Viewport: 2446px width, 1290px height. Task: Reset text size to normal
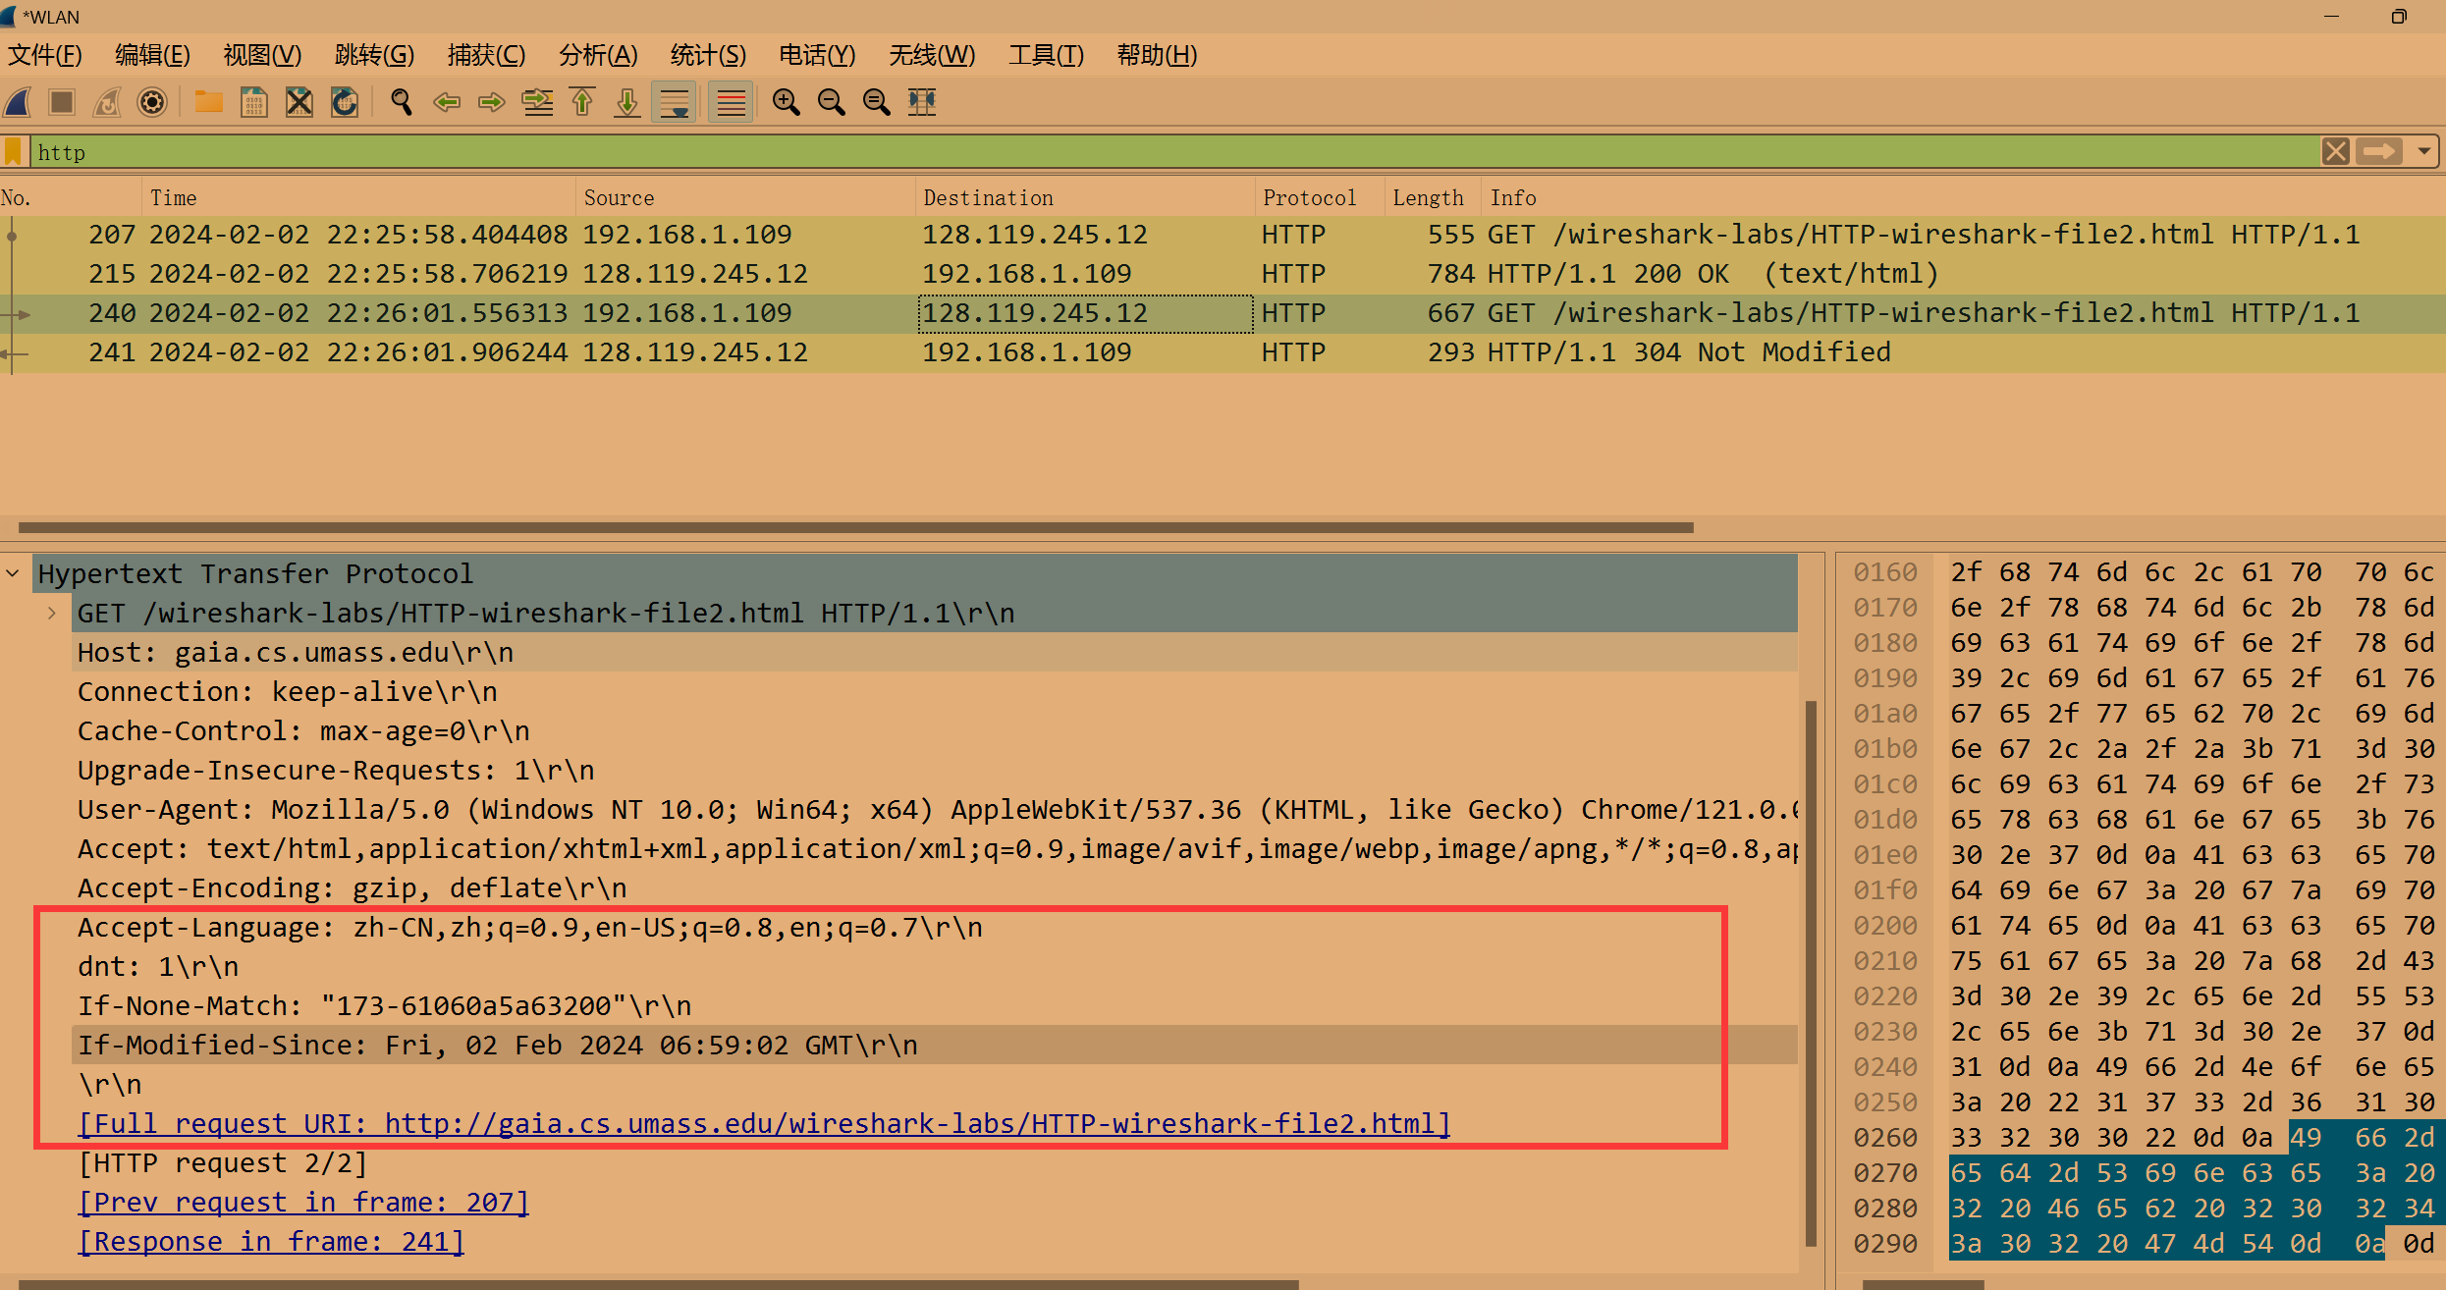coord(876,102)
